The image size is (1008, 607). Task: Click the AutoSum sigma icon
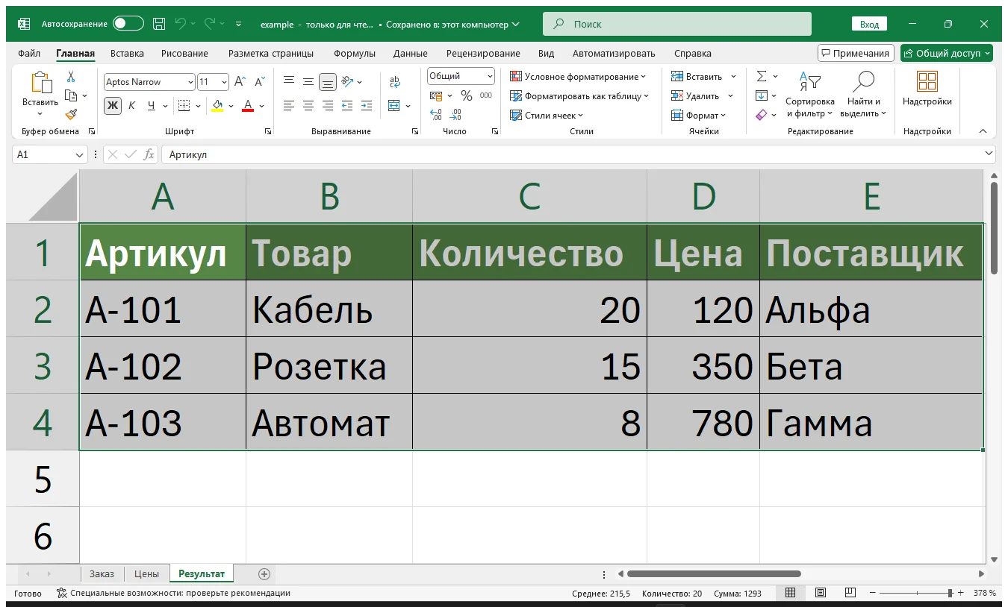coord(762,76)
